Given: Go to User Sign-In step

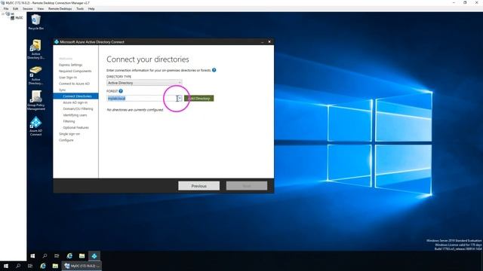Looking at the screenshot, I should [68, 78].
